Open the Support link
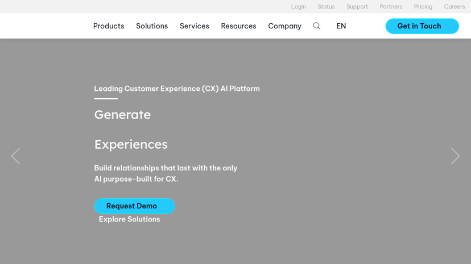471x264 pixels. 357,7
